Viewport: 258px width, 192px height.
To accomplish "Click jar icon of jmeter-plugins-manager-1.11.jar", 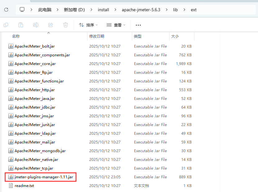I will 11,177.
